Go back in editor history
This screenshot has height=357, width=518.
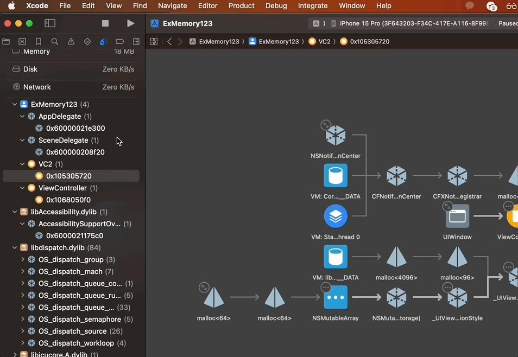coord(169,42)
